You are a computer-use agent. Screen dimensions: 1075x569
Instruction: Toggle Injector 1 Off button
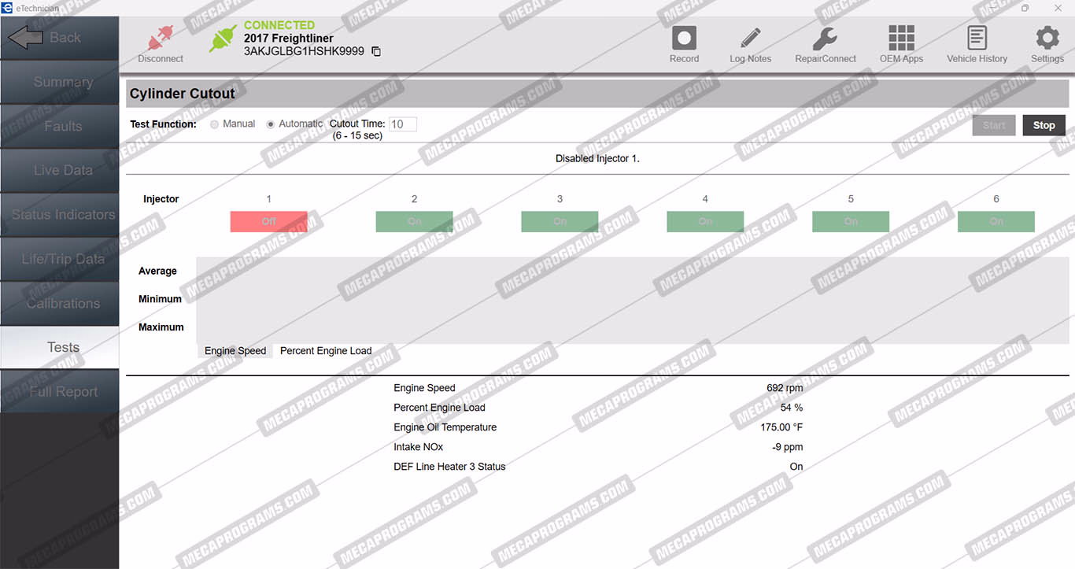[268, 221]
